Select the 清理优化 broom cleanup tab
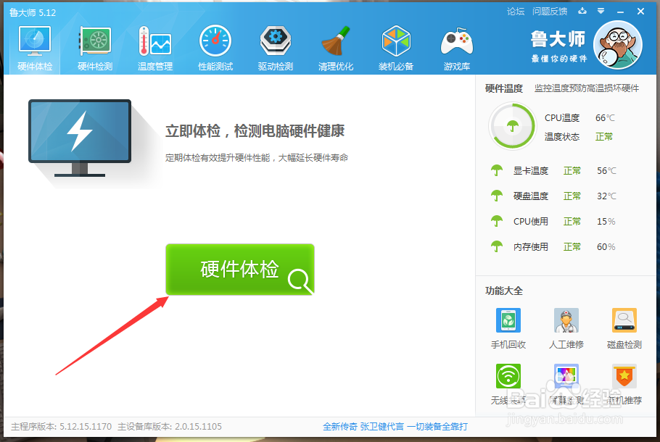 (336, 49)
